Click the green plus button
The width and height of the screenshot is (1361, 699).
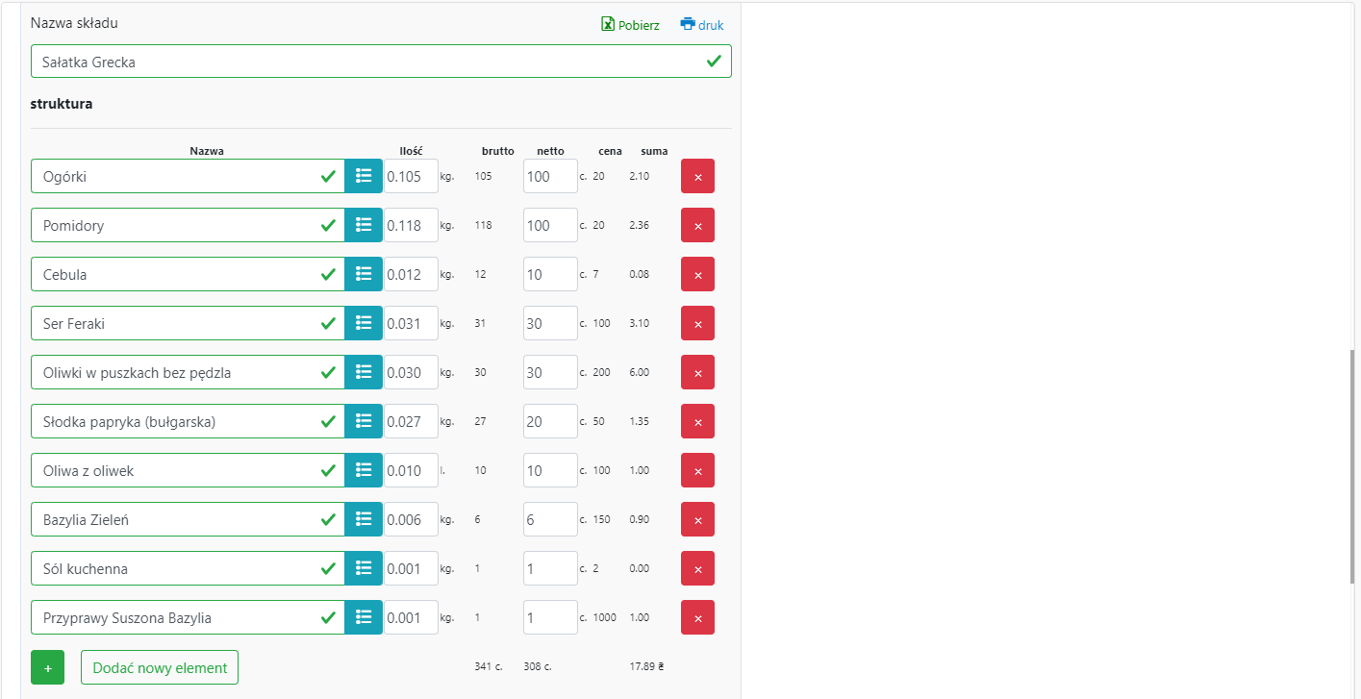tap(47, 667)
